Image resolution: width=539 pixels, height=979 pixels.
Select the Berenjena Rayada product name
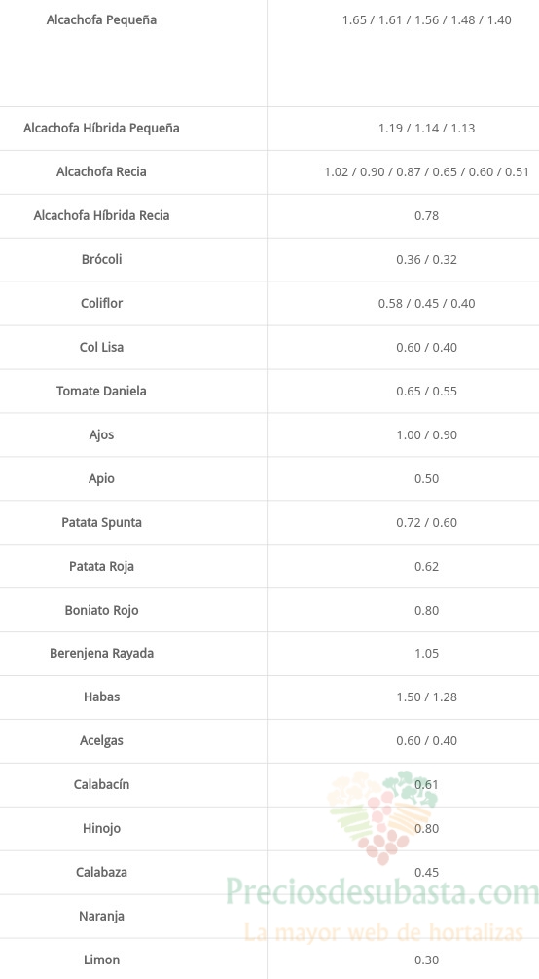click(x=102, y=653)
